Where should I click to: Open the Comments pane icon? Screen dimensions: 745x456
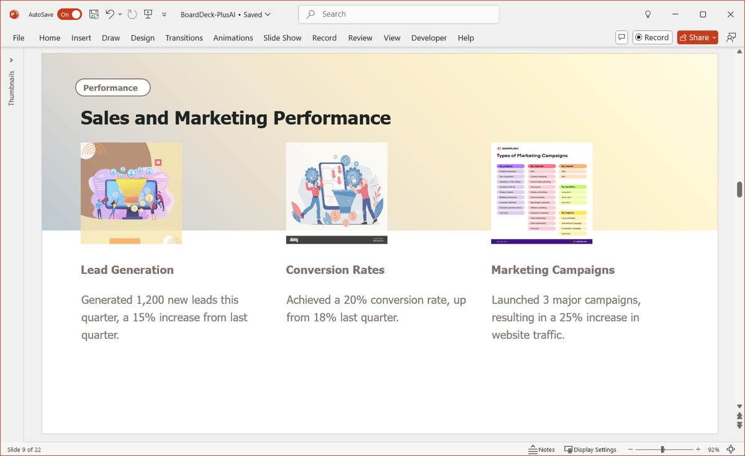[x=621, y=37]
